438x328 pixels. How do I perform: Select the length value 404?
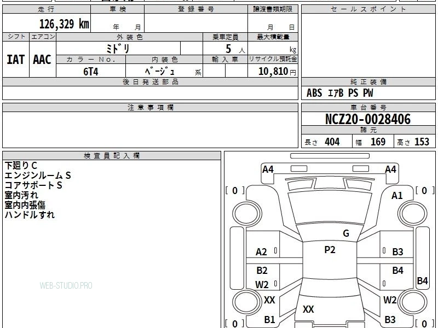(x=332, y=142)
